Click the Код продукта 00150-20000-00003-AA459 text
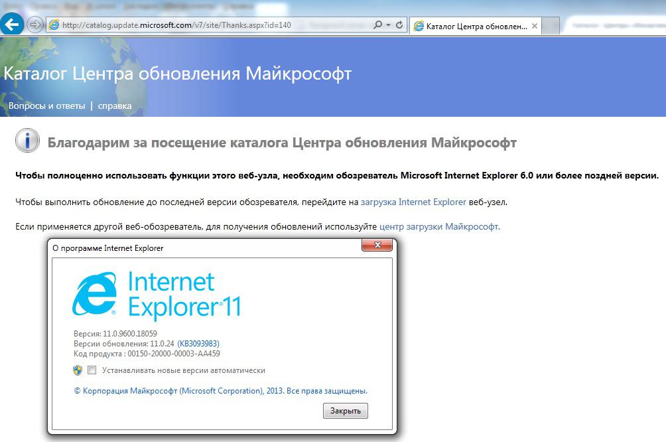The image size is (666, 442). pyautogui.click(x=147, y=354)
